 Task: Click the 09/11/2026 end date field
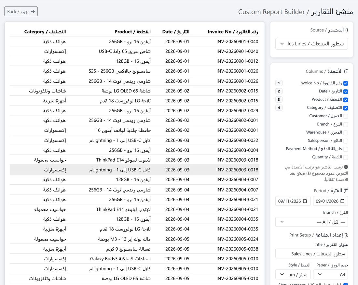click(x=293, y=201)
